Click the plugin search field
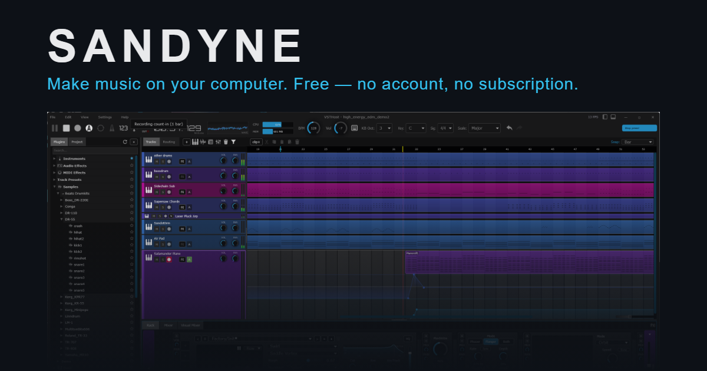Screen dimensions: 707x371 pos(95,150)
